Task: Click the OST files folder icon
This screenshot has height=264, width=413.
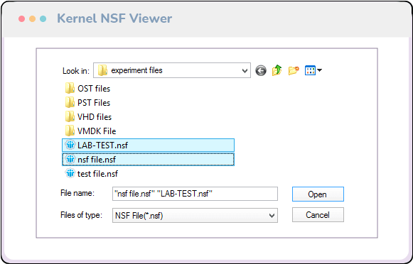Action: point(70,88)
